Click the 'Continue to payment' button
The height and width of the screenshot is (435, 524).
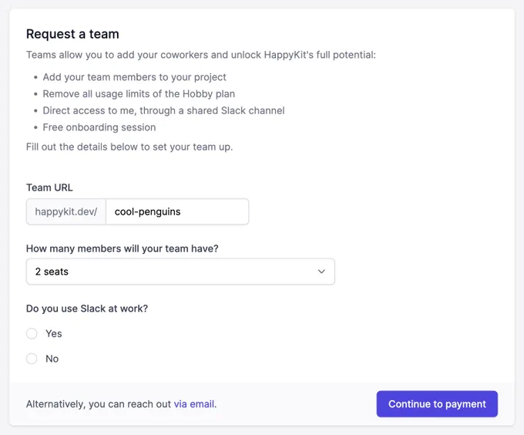(x=437, y=404)
